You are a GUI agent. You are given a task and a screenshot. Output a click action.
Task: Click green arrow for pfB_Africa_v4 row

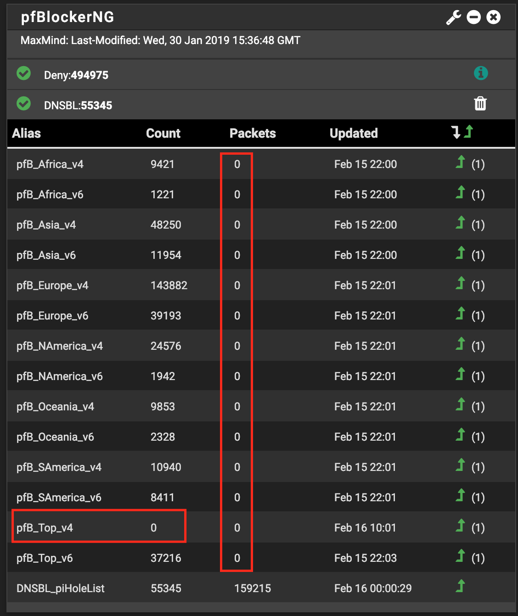tap(460, 162)
